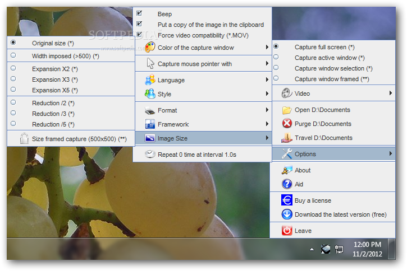Viewport: 407px width, 271px height.
Task: Toggle the Beep checkbox
Action: pos(139,13)
